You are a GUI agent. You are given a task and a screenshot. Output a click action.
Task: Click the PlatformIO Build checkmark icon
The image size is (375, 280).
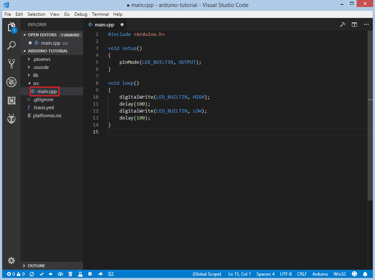click(x=42, y=274)
